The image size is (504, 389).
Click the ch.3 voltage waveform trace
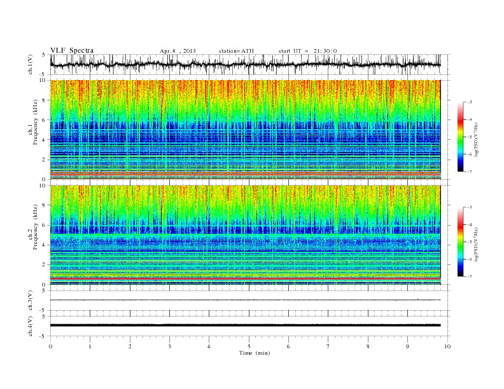coord(245,300)
